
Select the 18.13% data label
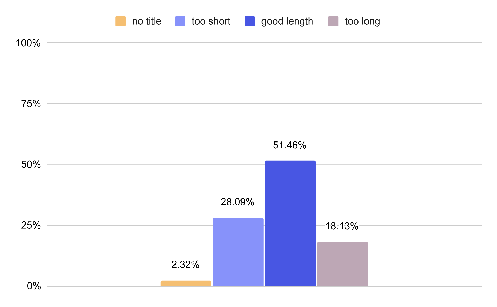click(x=342, y=226)
